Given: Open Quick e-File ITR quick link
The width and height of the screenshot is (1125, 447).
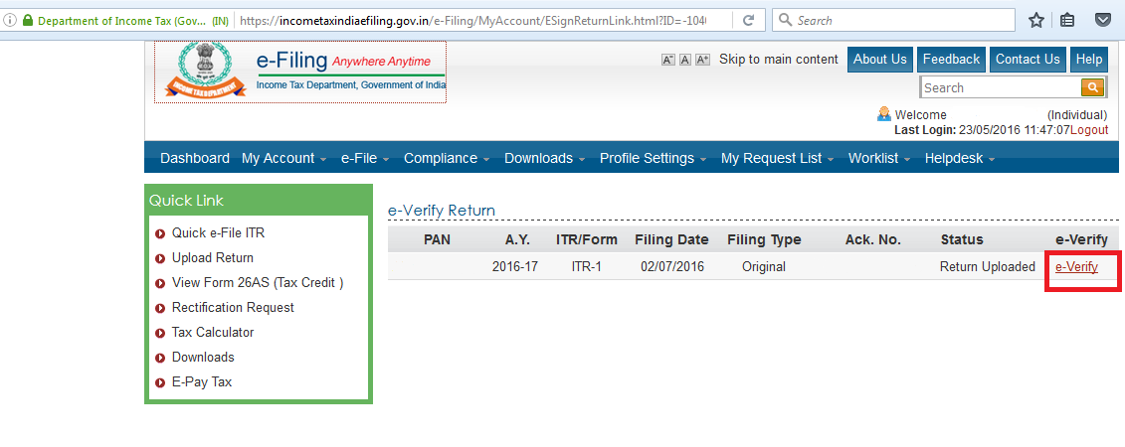Looking at the screenshot, I should pos(218,233).
